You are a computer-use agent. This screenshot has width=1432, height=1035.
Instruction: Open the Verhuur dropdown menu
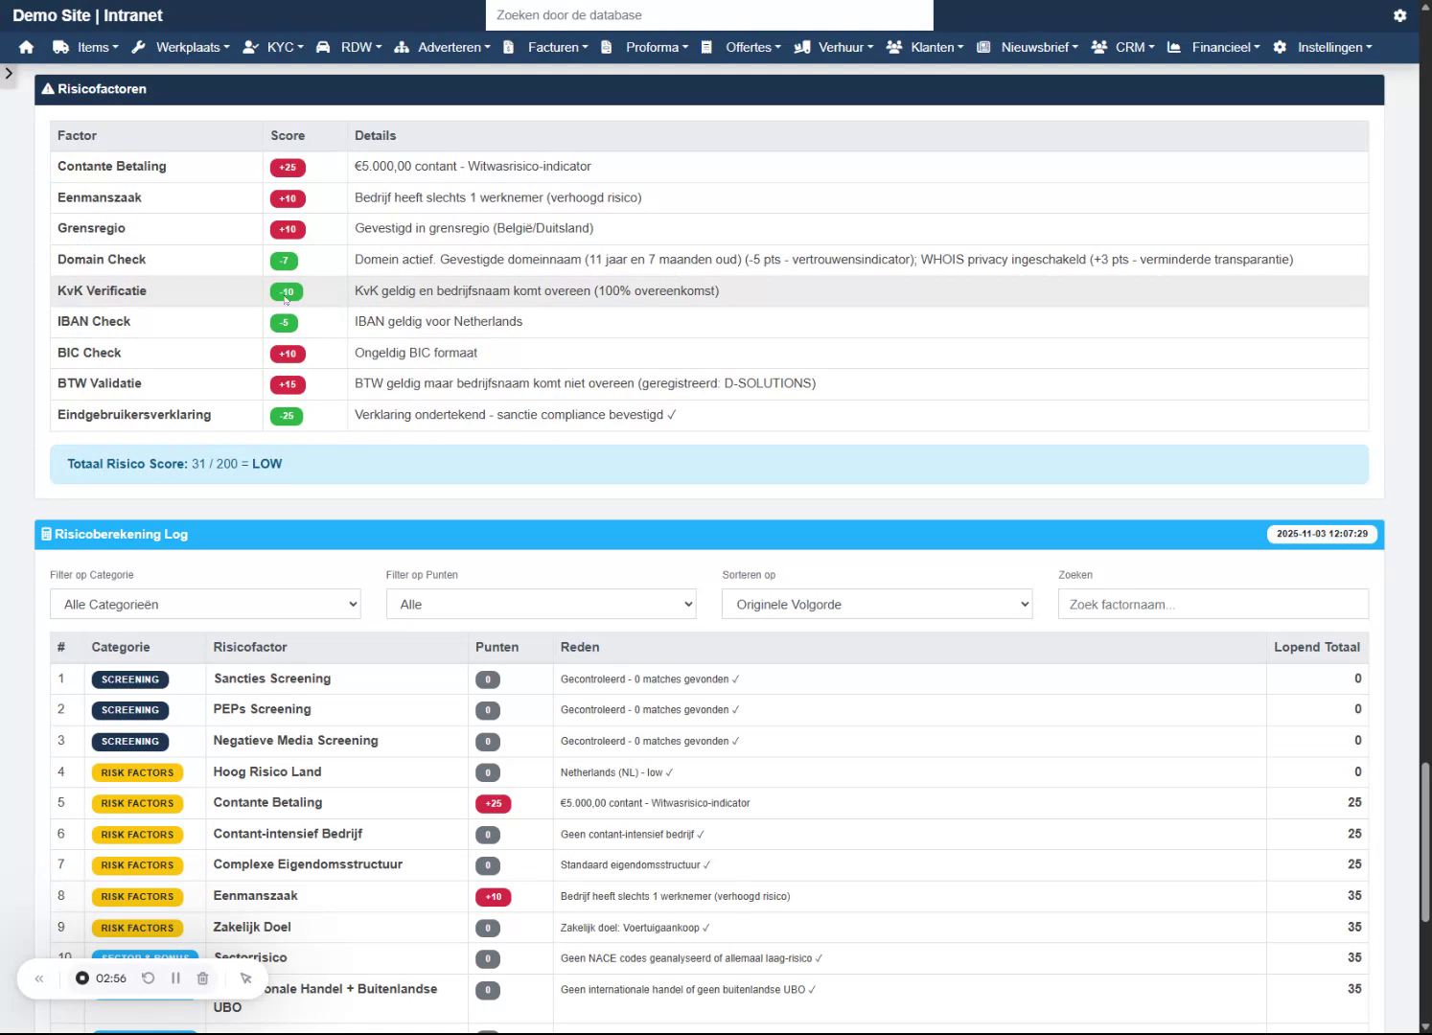click(x=845, y=47)
